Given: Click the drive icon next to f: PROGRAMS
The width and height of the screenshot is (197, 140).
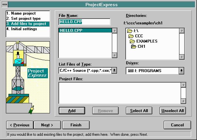Looking at the screenshot, I should pos(131,71).
